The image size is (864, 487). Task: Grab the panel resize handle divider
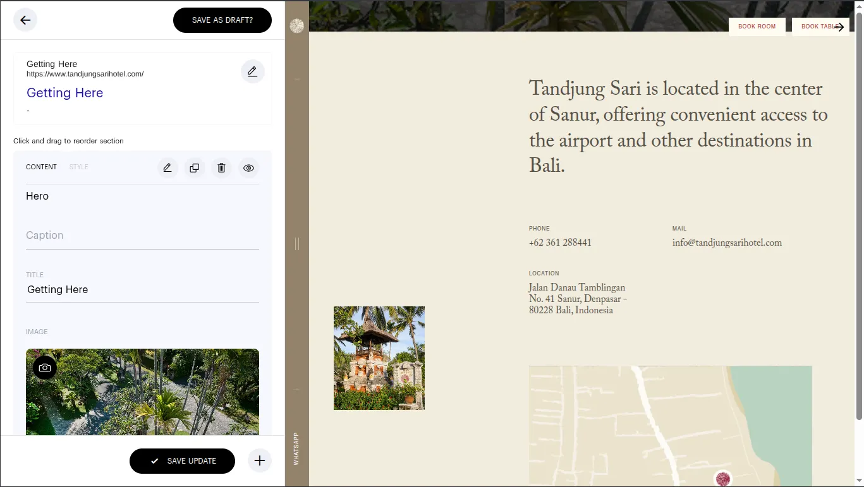click(x=297, y=244)
